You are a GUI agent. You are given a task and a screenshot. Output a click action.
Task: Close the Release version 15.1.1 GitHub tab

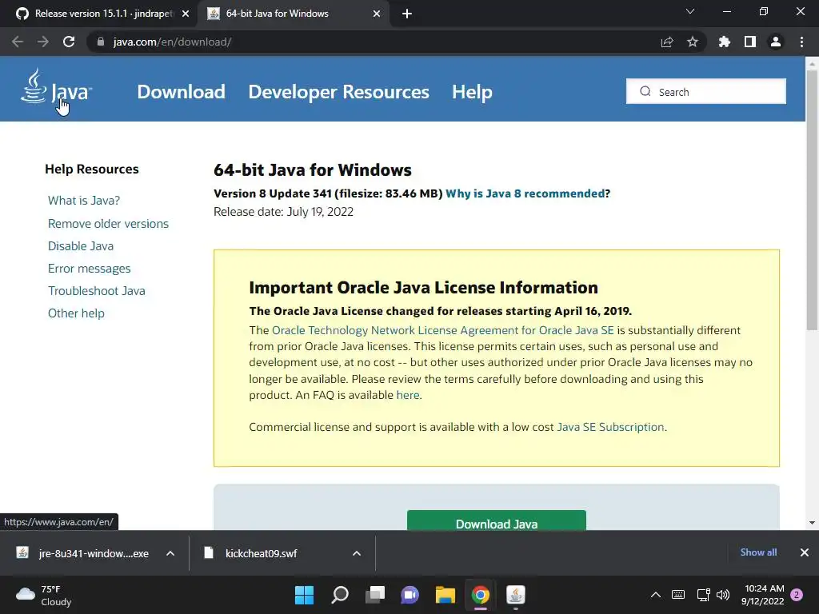[186, 14]
